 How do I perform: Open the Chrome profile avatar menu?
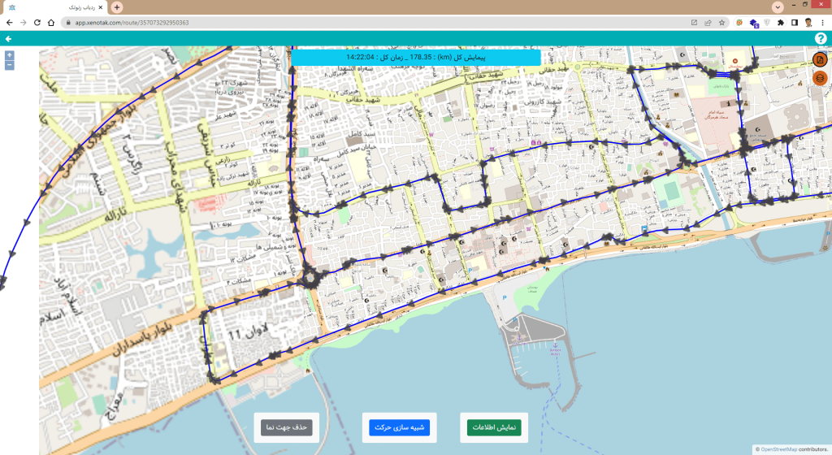click(808, 23)
